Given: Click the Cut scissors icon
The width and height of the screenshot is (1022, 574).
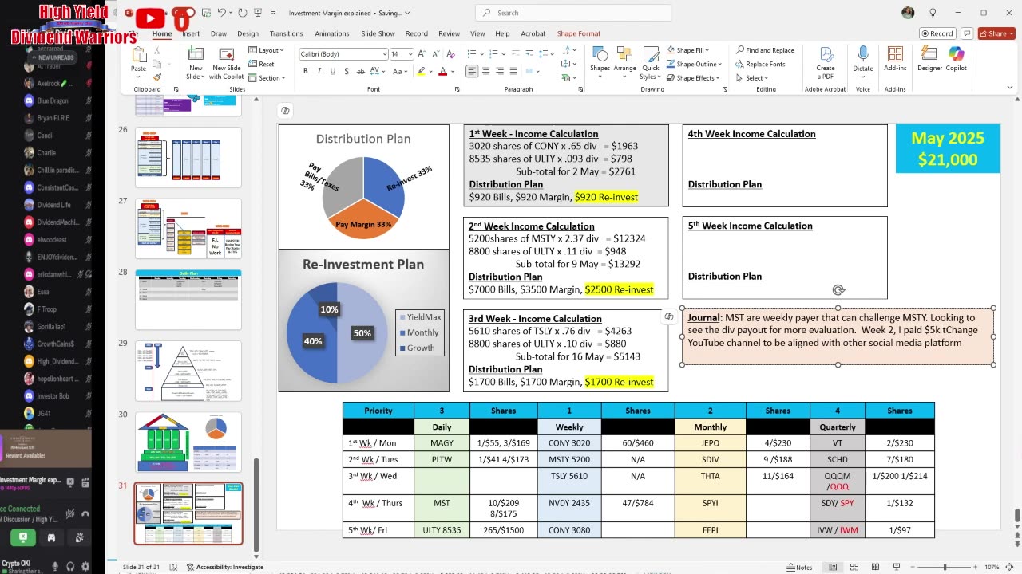Looking at the screenshot, I should [156, 50].
